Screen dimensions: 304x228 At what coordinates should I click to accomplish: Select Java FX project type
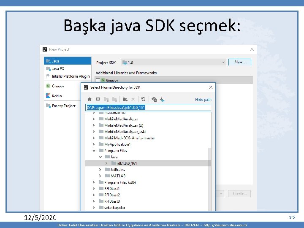coord(68,69)
